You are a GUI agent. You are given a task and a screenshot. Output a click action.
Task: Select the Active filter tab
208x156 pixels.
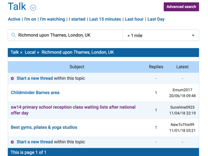coord(14,19)
